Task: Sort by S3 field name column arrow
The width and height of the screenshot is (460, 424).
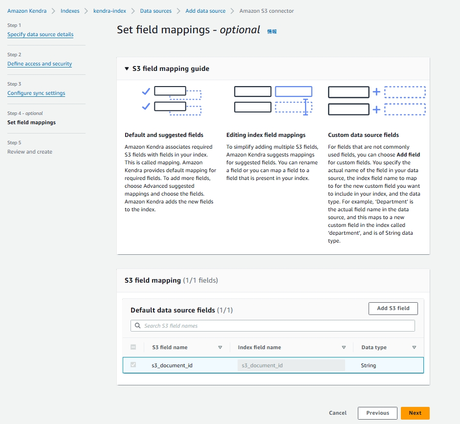Action: tap(220, 348)
